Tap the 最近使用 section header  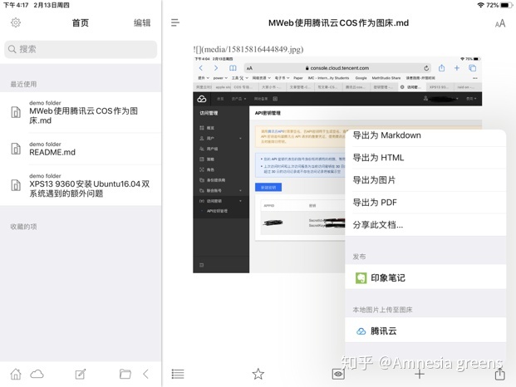point(23,84)
